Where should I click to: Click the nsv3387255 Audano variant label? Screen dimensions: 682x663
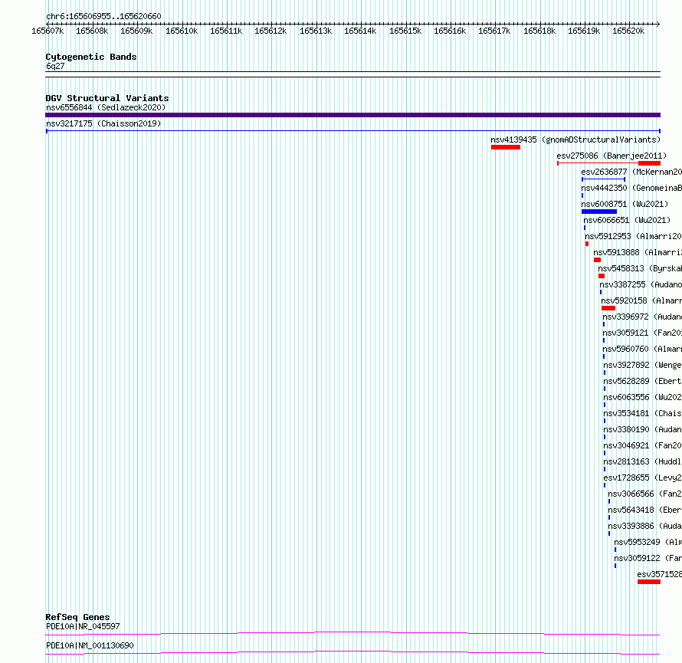(x=641, y=284)
